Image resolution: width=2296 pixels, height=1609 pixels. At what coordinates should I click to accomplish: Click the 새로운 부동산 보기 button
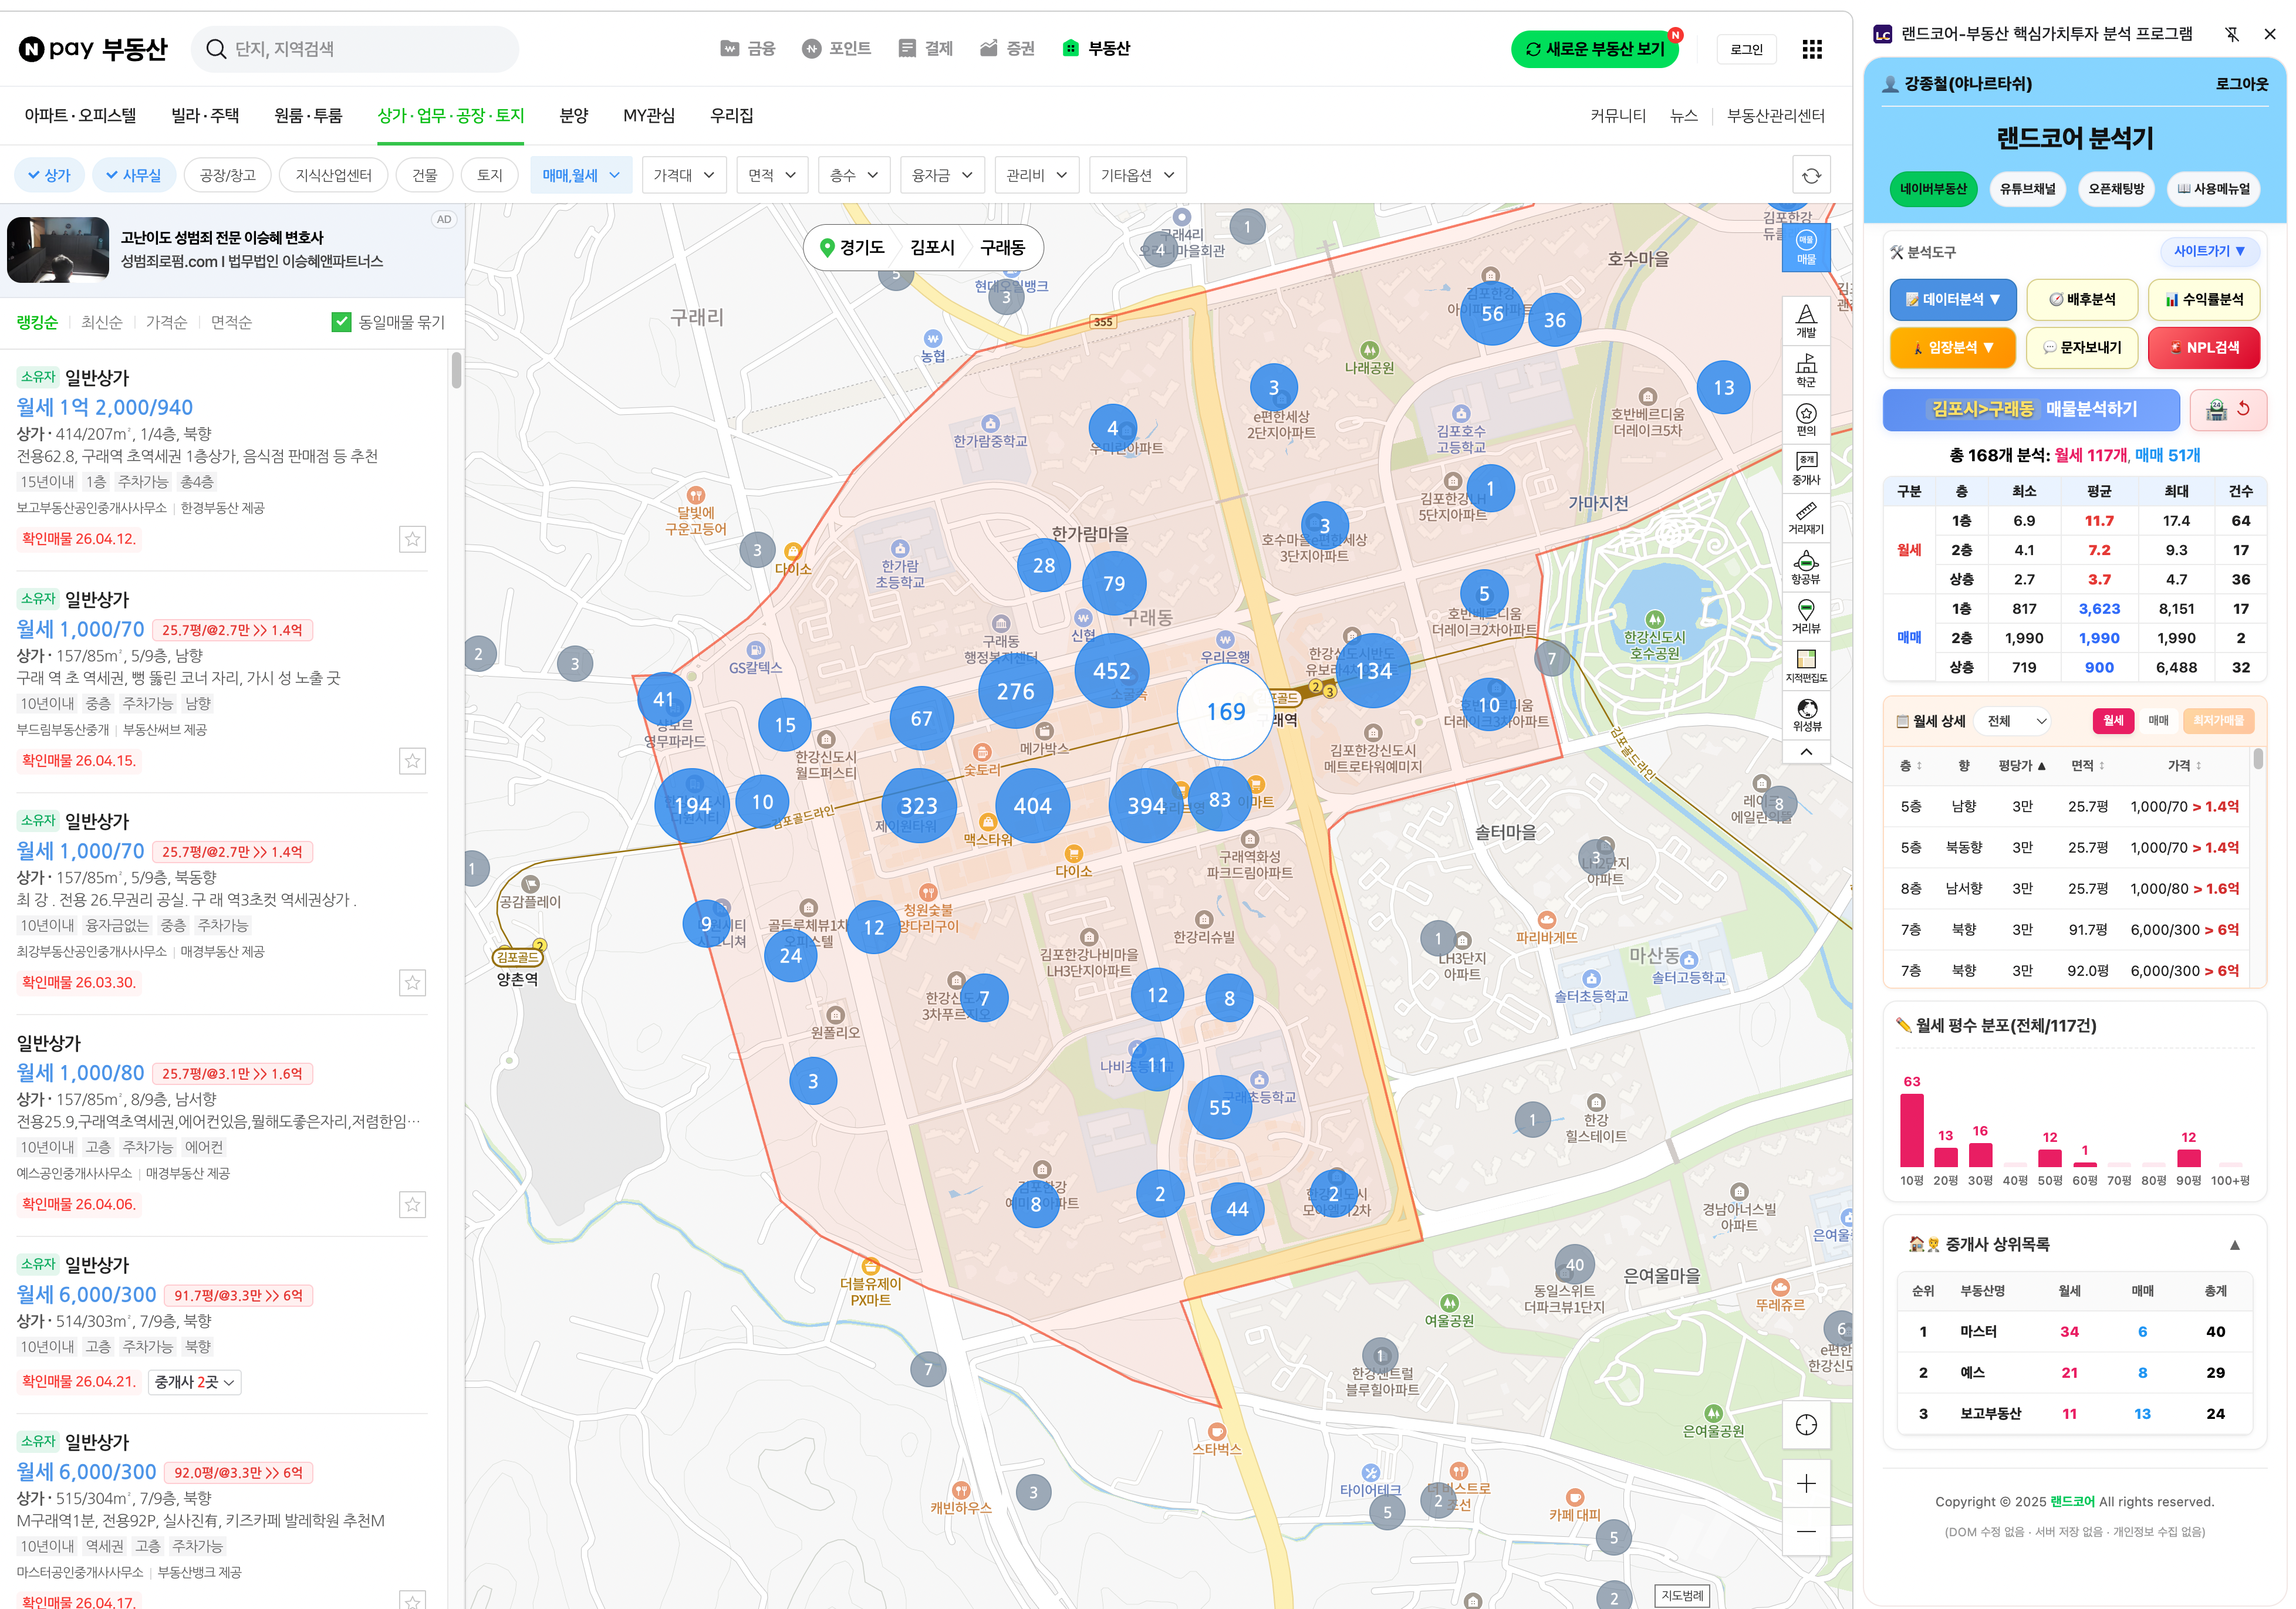coord(1594,49)
